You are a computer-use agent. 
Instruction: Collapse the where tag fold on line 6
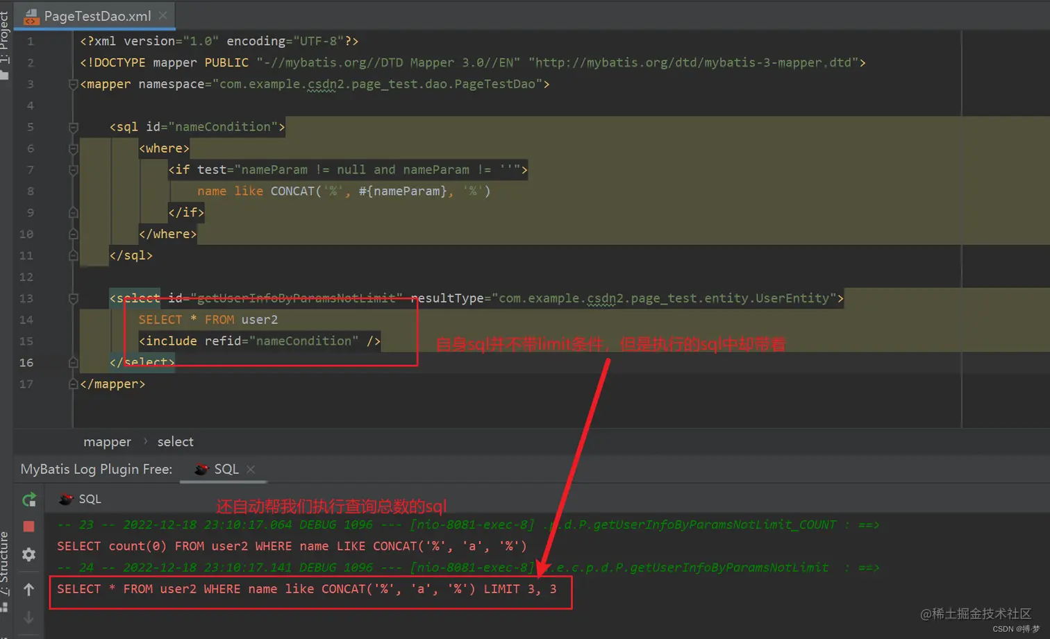click(73, 149)
